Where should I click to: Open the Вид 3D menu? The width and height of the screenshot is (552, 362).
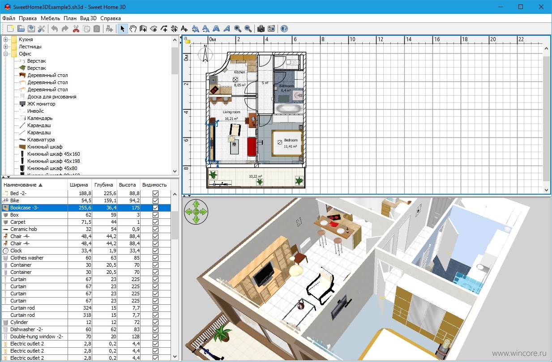tap(88, 18)
